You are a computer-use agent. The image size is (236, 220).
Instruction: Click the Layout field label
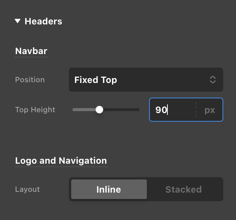pyautogui.click(x=27, y=189)
